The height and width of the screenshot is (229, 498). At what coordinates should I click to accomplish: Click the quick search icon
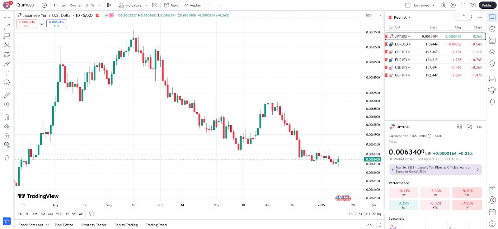pyautogui.click(x=443, y=5)
